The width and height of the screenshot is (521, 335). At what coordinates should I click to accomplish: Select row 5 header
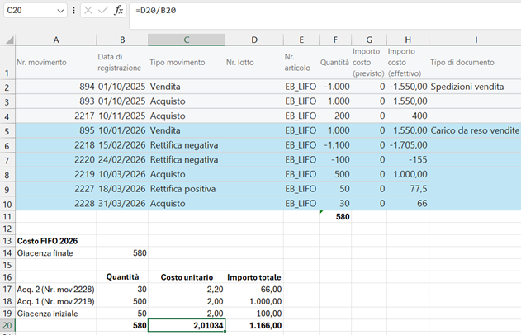[x=7, y=130]
